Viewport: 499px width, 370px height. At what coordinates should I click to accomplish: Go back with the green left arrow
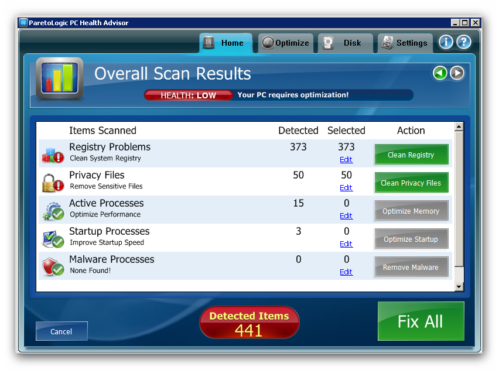pos(440,73)
